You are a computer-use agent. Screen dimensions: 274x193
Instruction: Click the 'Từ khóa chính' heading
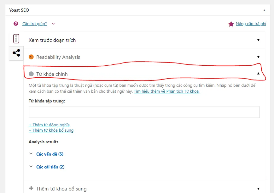pos(52,74)
